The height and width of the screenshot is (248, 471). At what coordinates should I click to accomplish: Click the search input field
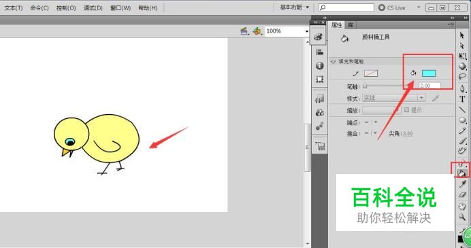(346, 7)
